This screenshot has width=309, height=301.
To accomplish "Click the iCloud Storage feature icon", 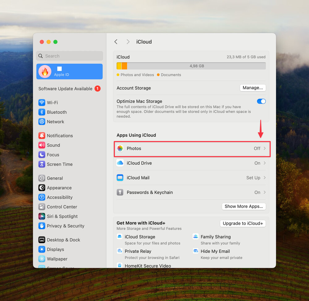I will [x=120, y=236].
